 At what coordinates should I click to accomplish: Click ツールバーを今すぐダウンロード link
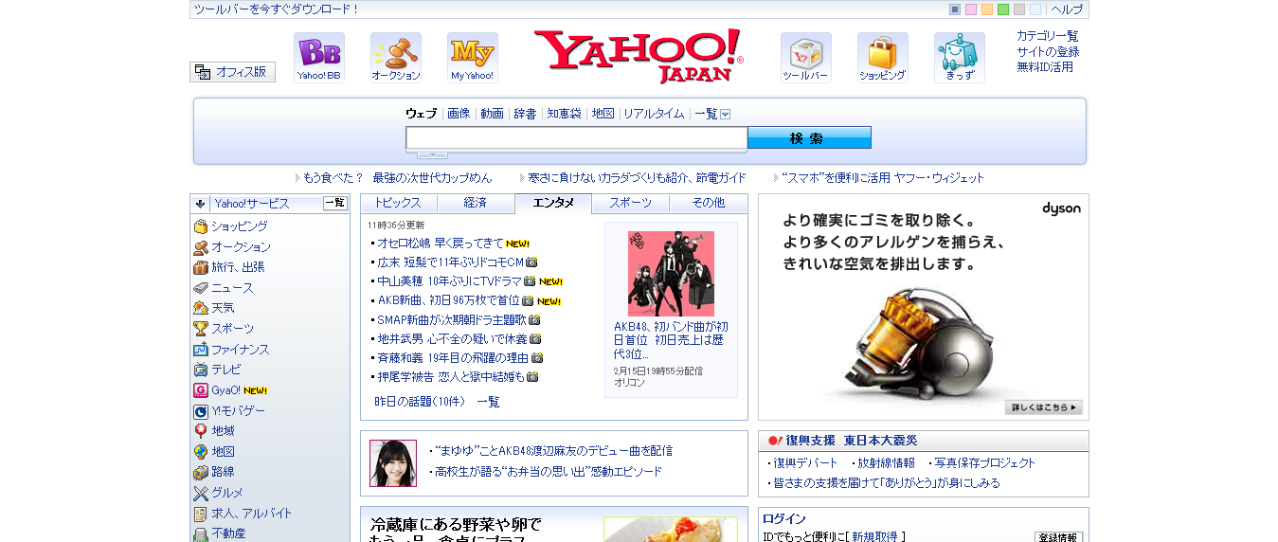[x=277, y=9]
